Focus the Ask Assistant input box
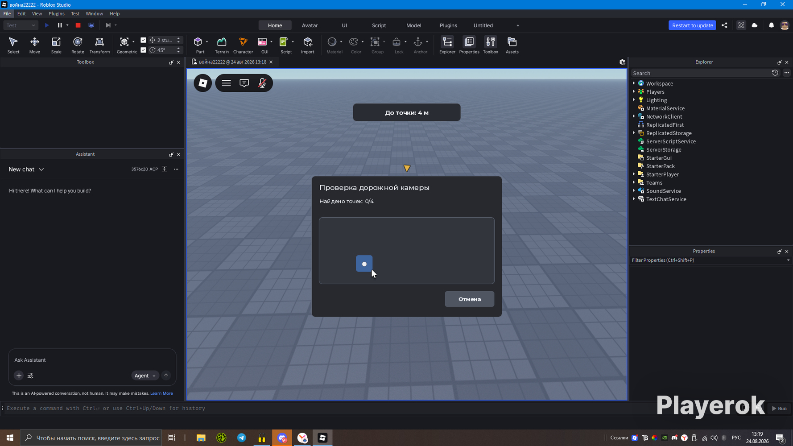Viewport: 793px width, 446px height. pos(92,360)
